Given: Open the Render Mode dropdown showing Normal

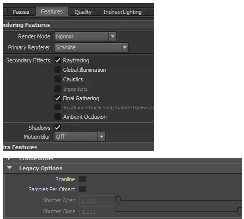Looking at the screenshot, I should point(85,36).
